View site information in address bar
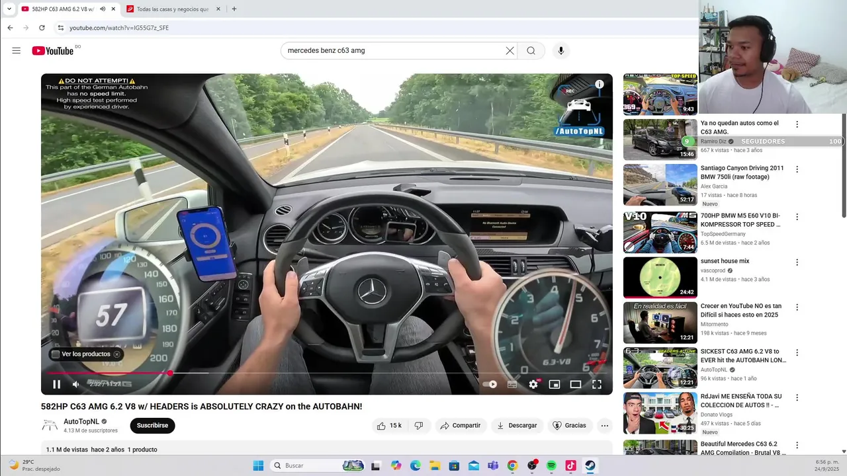This screenshot has width=847, height=476. (x=60, y=28)
